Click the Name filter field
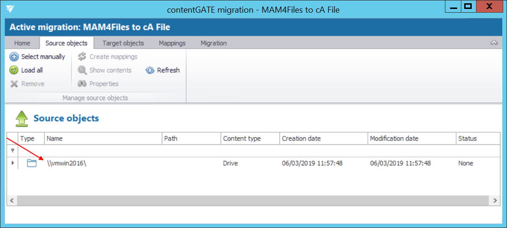 (x=103, y=150)
